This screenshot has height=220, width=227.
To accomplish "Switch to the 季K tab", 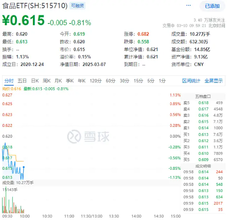I will click(70, 81).
